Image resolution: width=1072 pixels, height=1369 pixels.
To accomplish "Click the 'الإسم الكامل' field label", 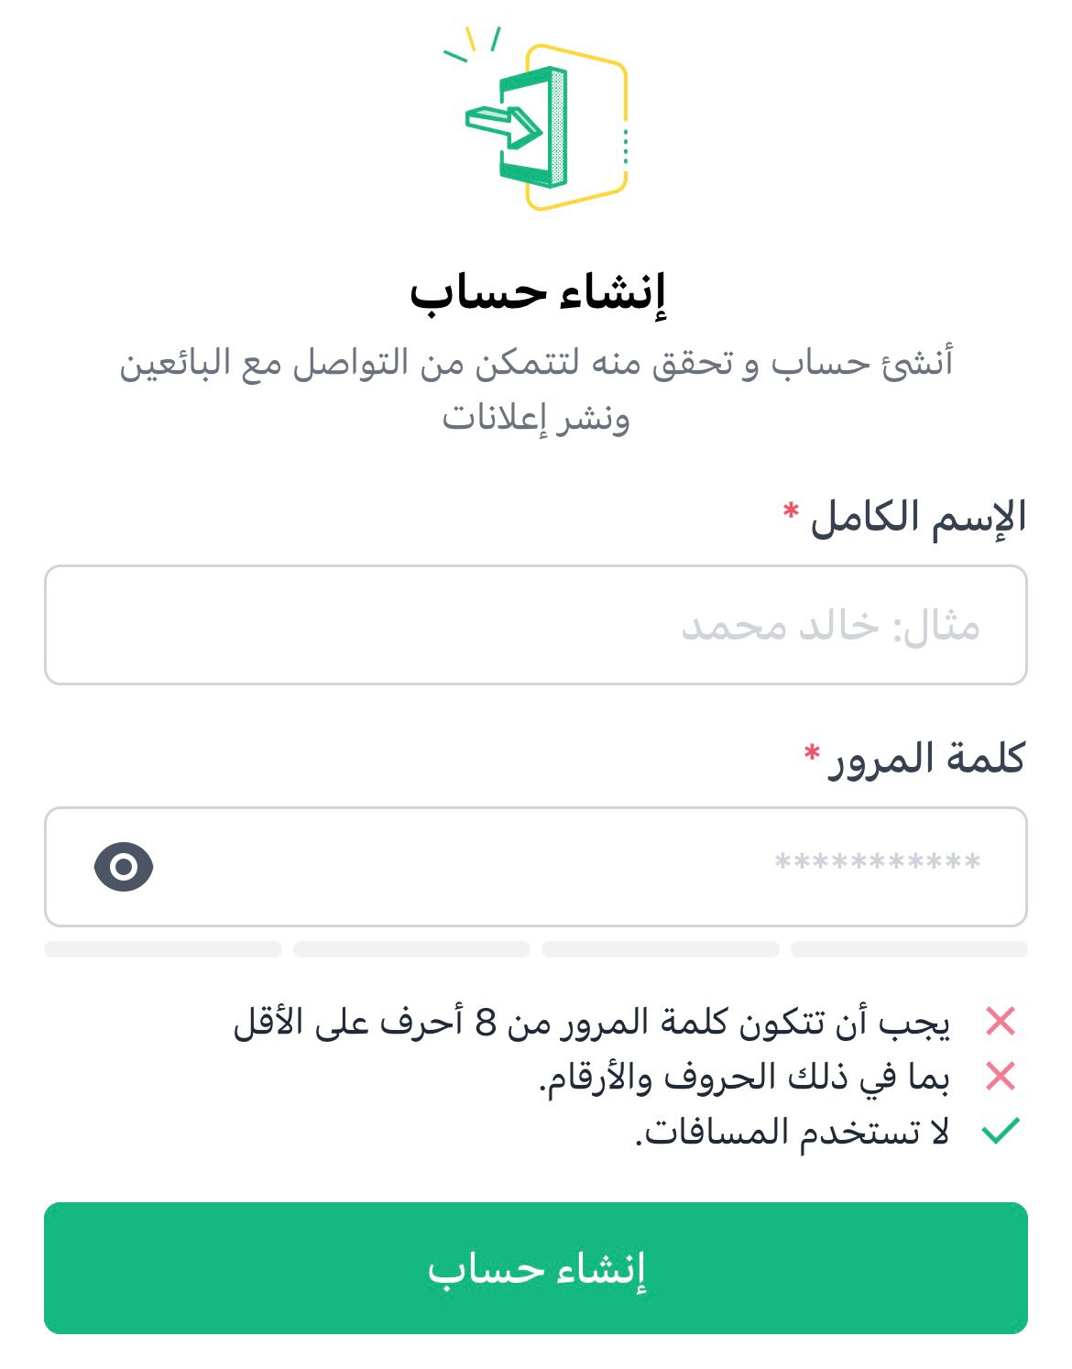I will coord(918,518).
